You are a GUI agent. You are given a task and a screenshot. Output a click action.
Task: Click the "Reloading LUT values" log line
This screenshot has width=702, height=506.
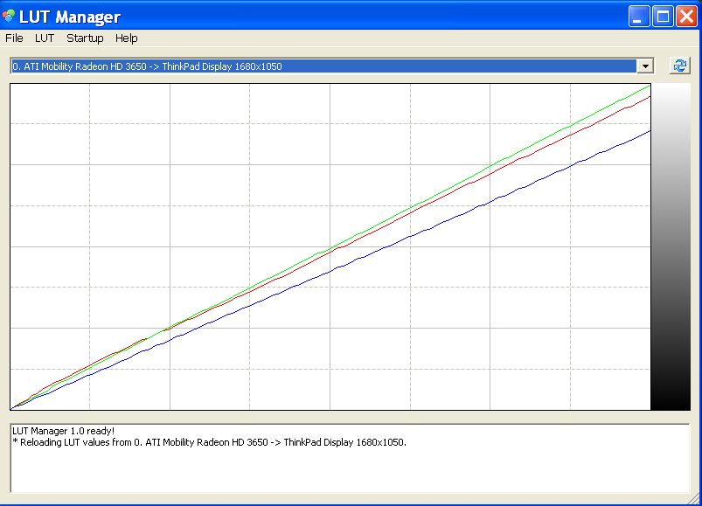coord(210,442)
